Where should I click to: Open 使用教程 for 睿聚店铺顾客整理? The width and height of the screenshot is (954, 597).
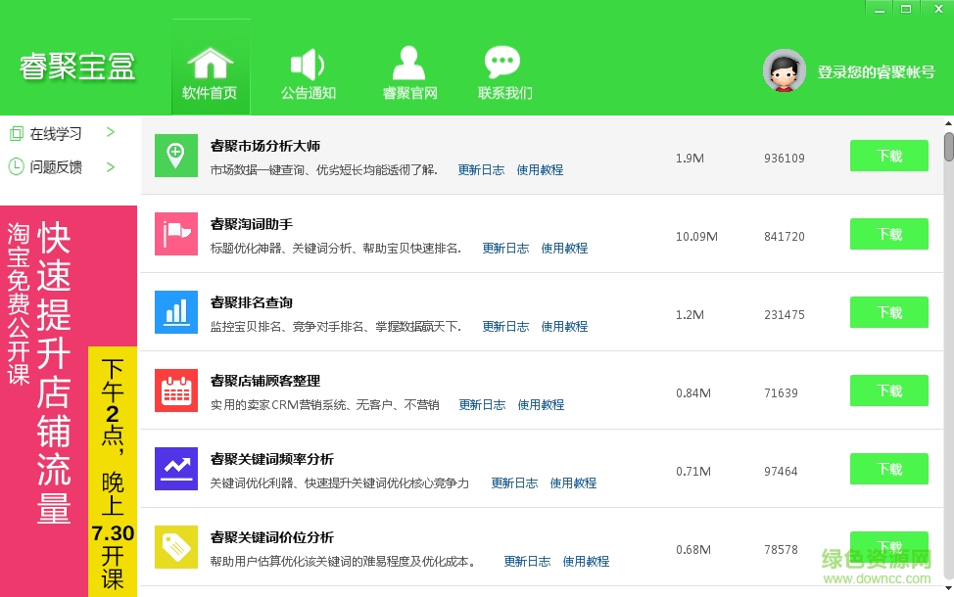541,405
